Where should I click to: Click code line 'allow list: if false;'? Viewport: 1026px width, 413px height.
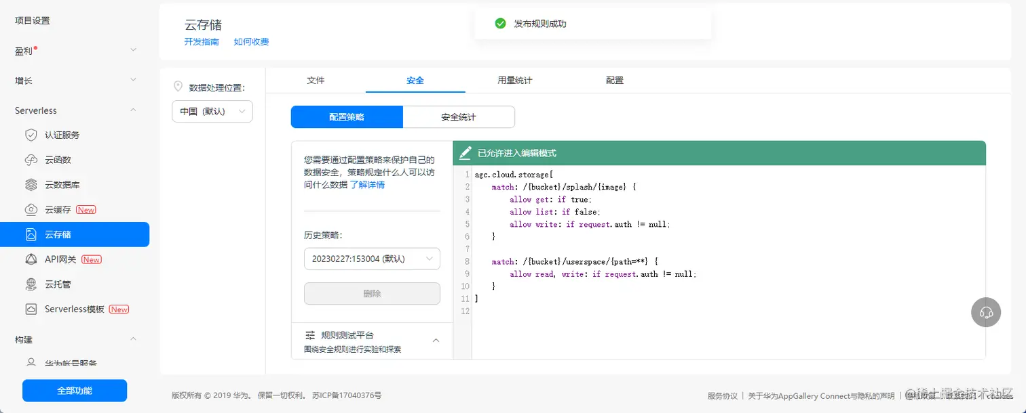tap(554, 212)
